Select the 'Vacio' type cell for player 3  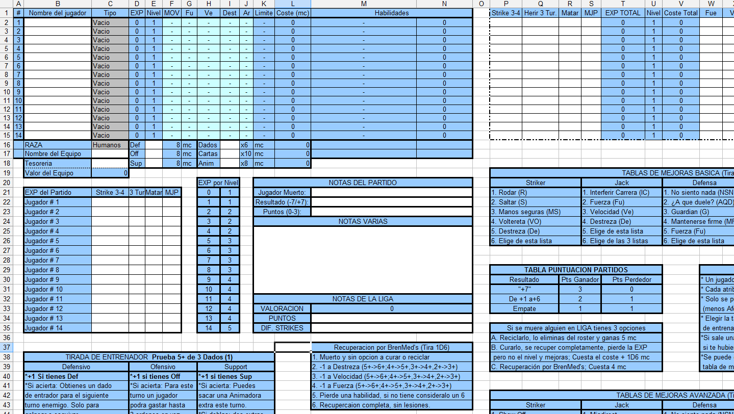pyautogui.click(x=110, y=40)
